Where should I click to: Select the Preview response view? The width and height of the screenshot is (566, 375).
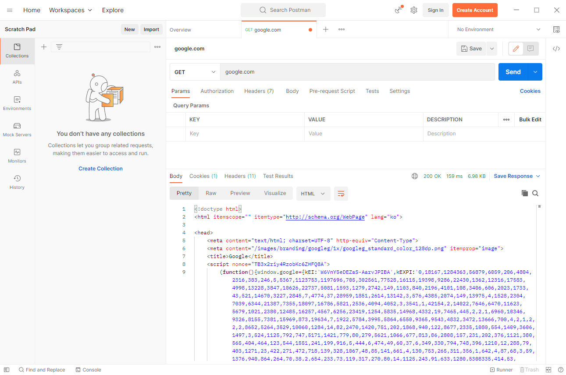[240, 193]
